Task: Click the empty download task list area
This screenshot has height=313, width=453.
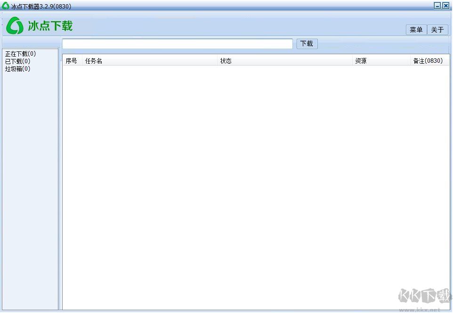Action: coord(254,179)
